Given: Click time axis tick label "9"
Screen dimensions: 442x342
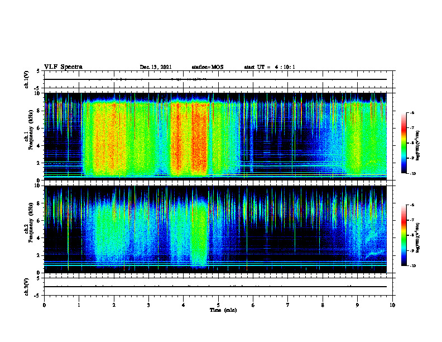Looking at the screenshot, I should point(357,305).
